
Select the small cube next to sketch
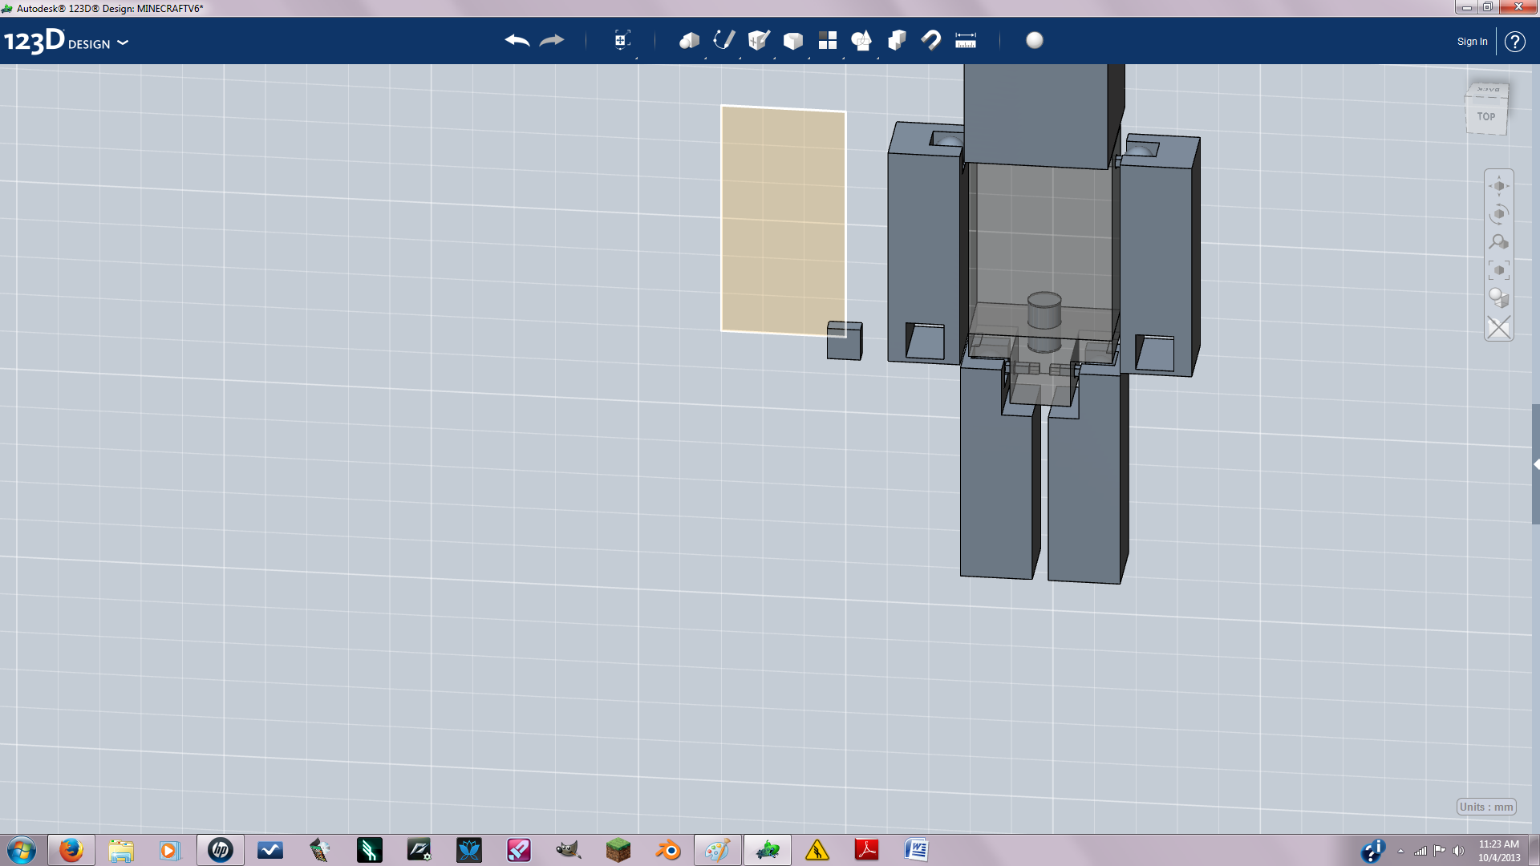(x=845, y=341)
